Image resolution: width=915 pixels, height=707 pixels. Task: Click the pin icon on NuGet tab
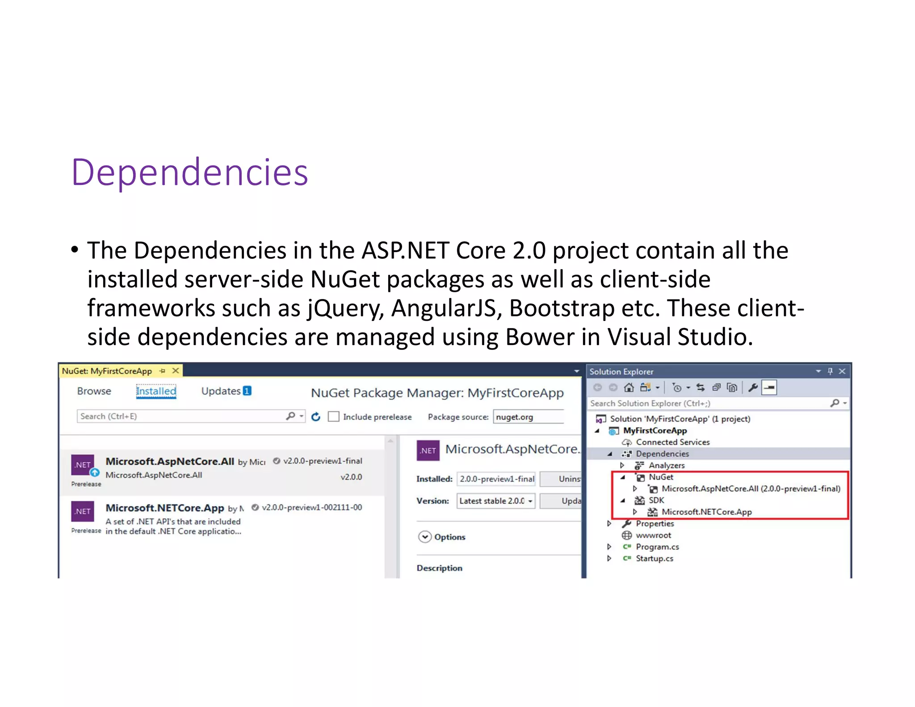point(162,371)
